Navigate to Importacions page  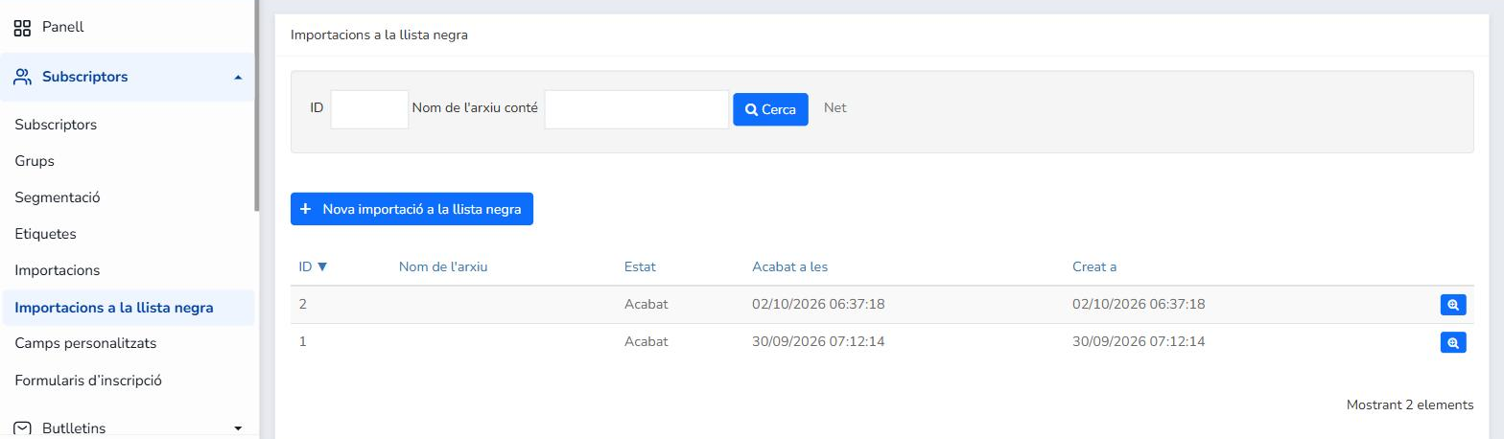click(x=58, y=270)
